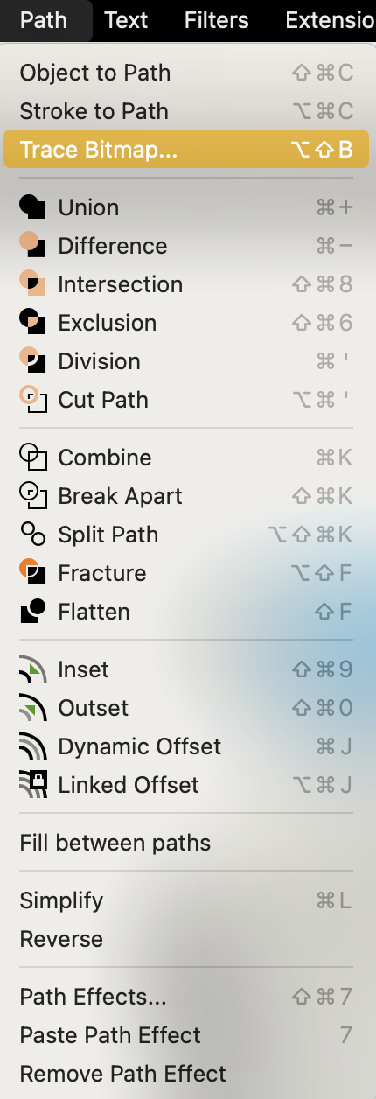Open the Text menu
The image size is (376, 1099).
tap(126, 20)
